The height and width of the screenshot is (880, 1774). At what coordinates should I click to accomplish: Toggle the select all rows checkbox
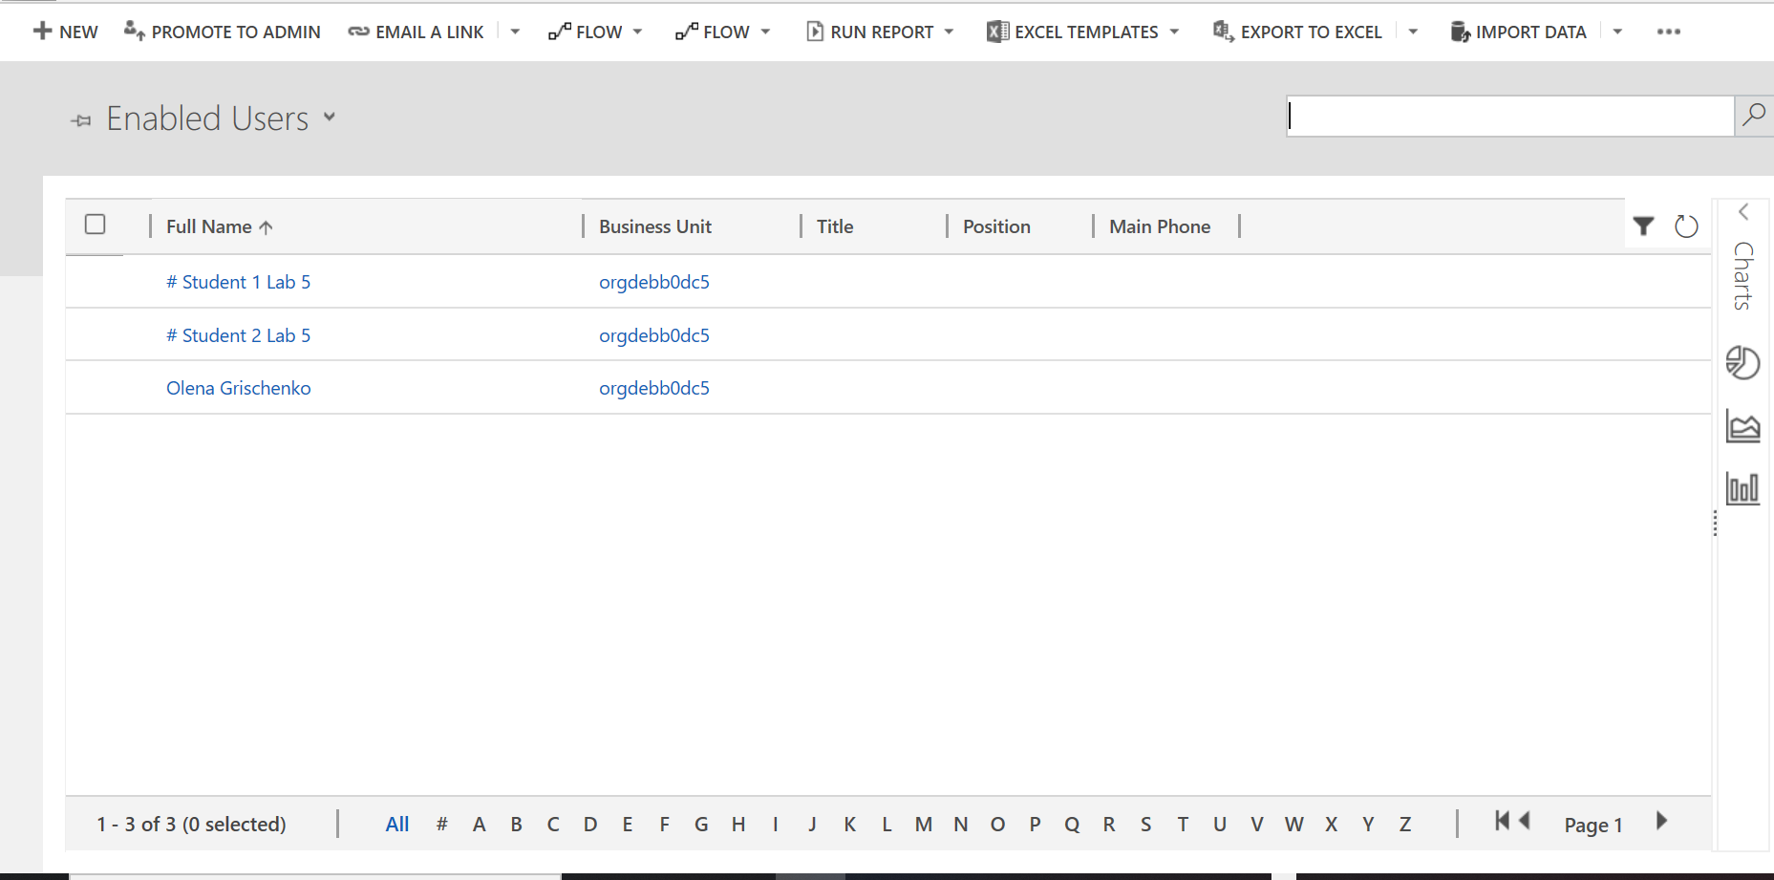[x=95, y=225]
